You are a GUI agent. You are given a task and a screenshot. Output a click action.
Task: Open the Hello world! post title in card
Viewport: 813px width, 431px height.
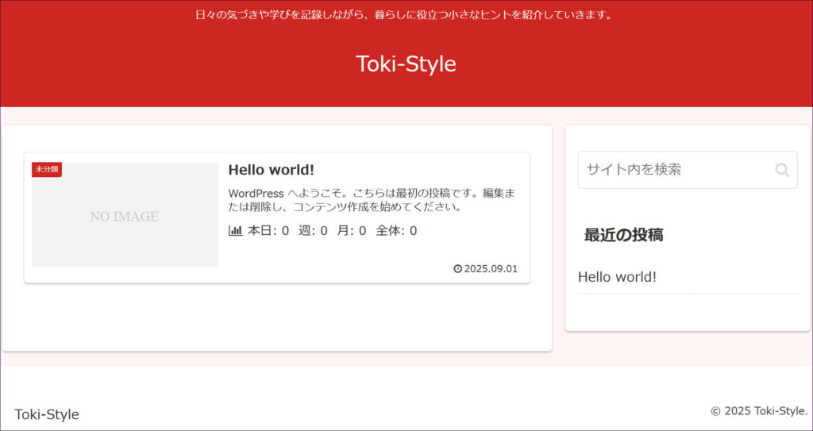pos(271,170)
